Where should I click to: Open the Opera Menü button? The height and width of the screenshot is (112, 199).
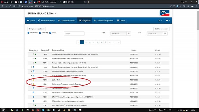pos(5,2)
